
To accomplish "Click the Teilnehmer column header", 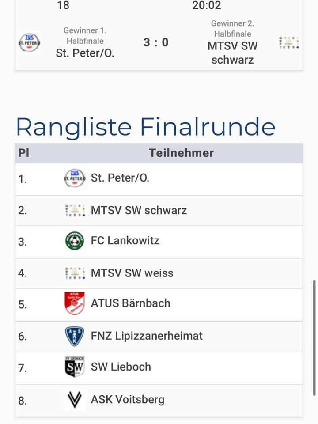I will pyautogui.click(x=181, y=153).
